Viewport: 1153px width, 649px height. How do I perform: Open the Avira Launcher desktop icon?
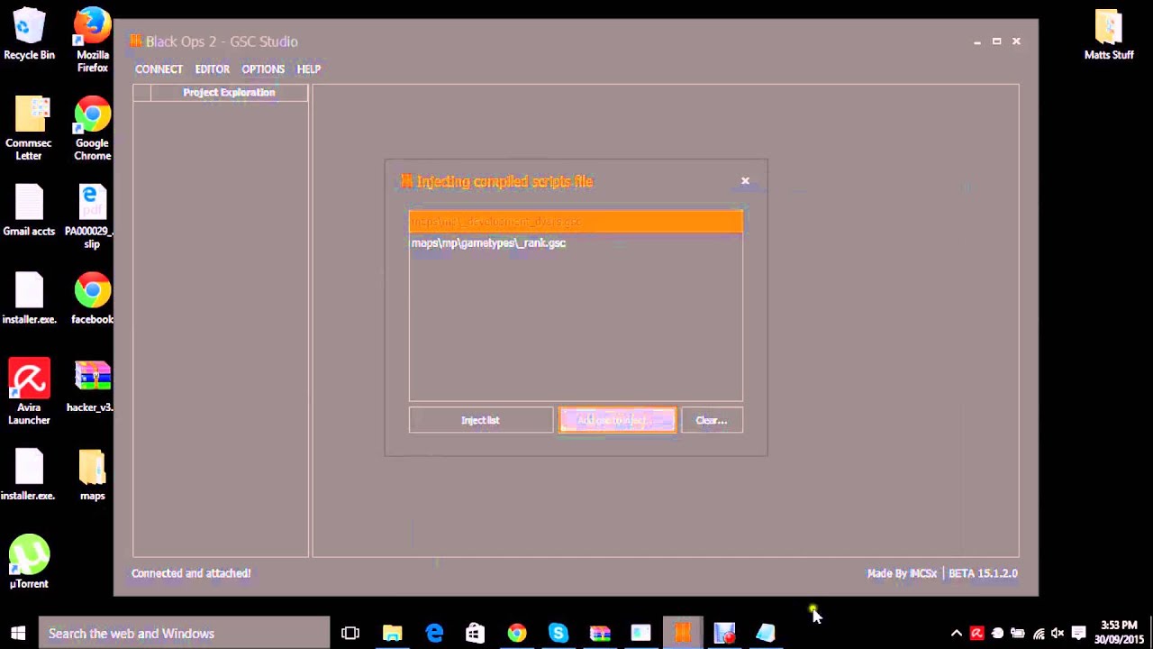(x=29, y=392)
